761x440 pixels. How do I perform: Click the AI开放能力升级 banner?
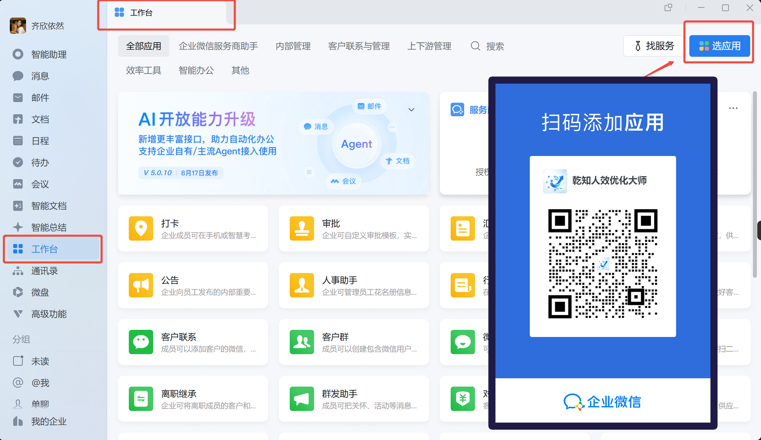click(273, 143)
